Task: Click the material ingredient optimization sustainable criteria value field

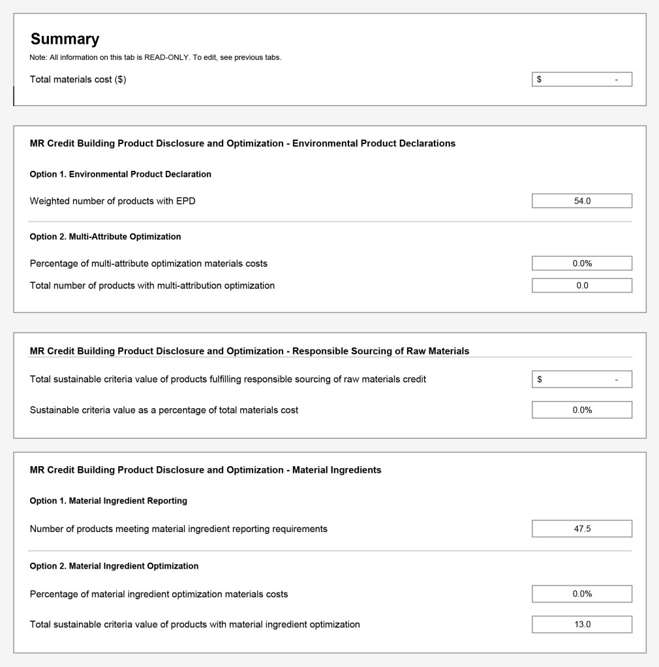Action: tap(582, 625)
